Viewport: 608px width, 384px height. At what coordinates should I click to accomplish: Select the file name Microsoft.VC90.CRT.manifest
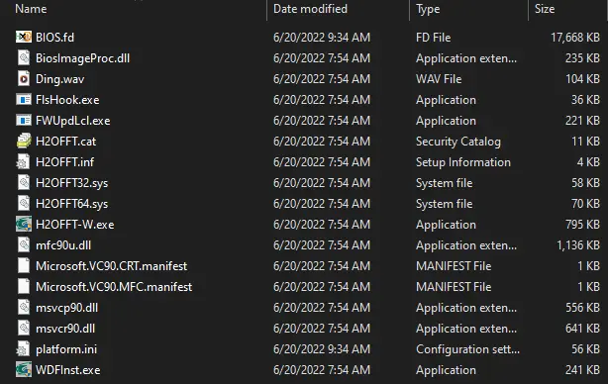coord(111,266)
